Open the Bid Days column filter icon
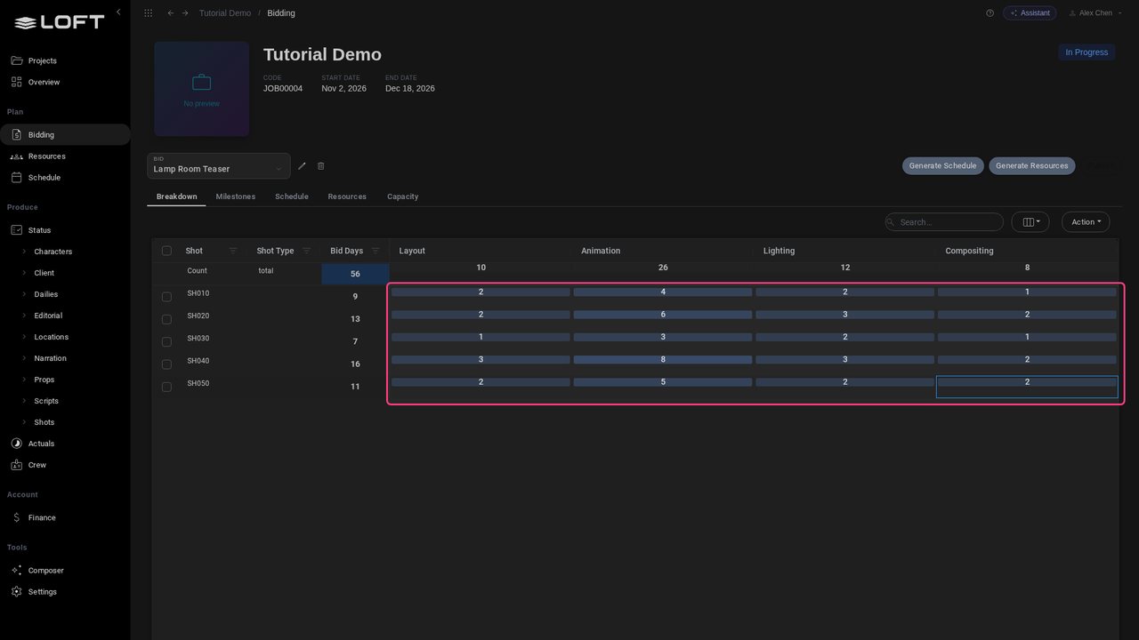Screen dimensions: 1139x640 [x=376, y=251]
